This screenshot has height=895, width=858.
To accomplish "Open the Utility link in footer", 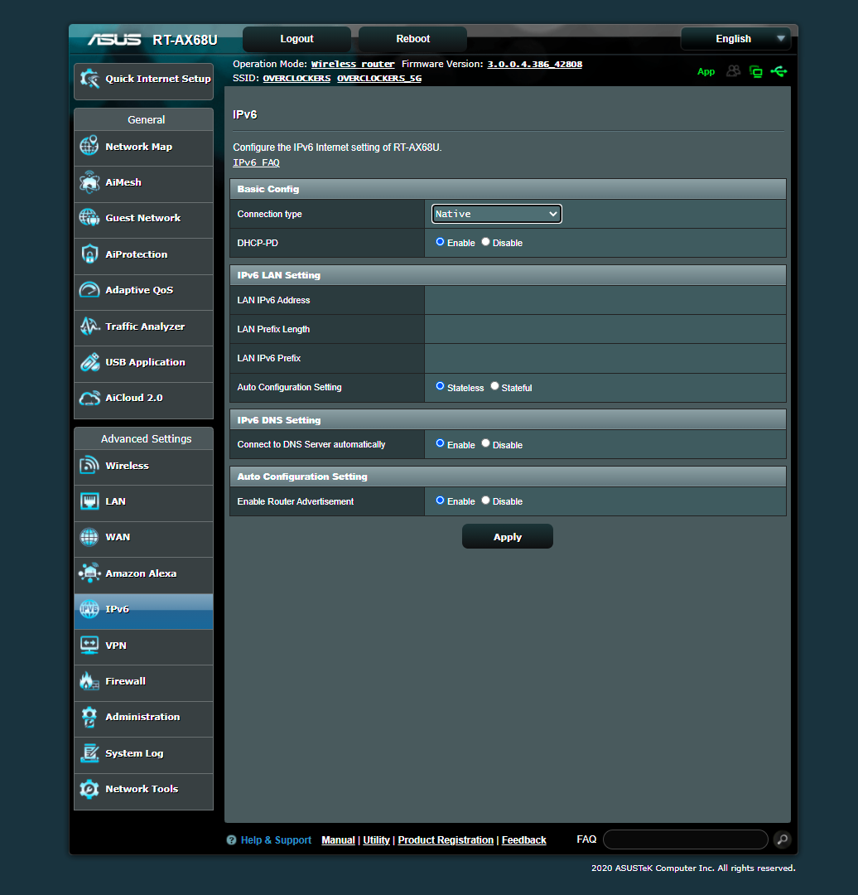I will pyautogui.click(x=377, y=840).
